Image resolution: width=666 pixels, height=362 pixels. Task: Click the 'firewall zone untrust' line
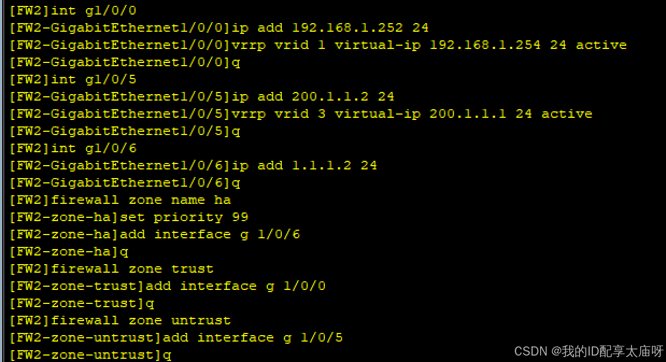point(120,321)
